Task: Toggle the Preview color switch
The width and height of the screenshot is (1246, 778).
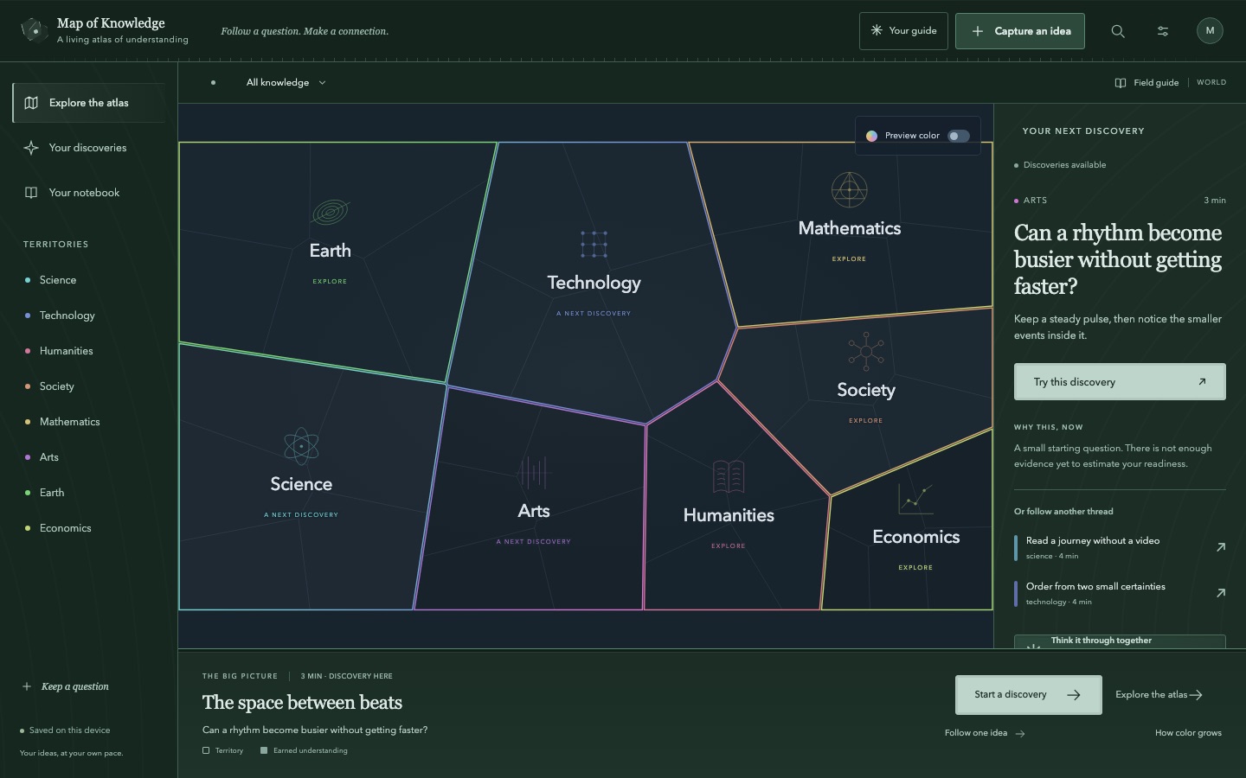Action: click(x=958, y=136)
